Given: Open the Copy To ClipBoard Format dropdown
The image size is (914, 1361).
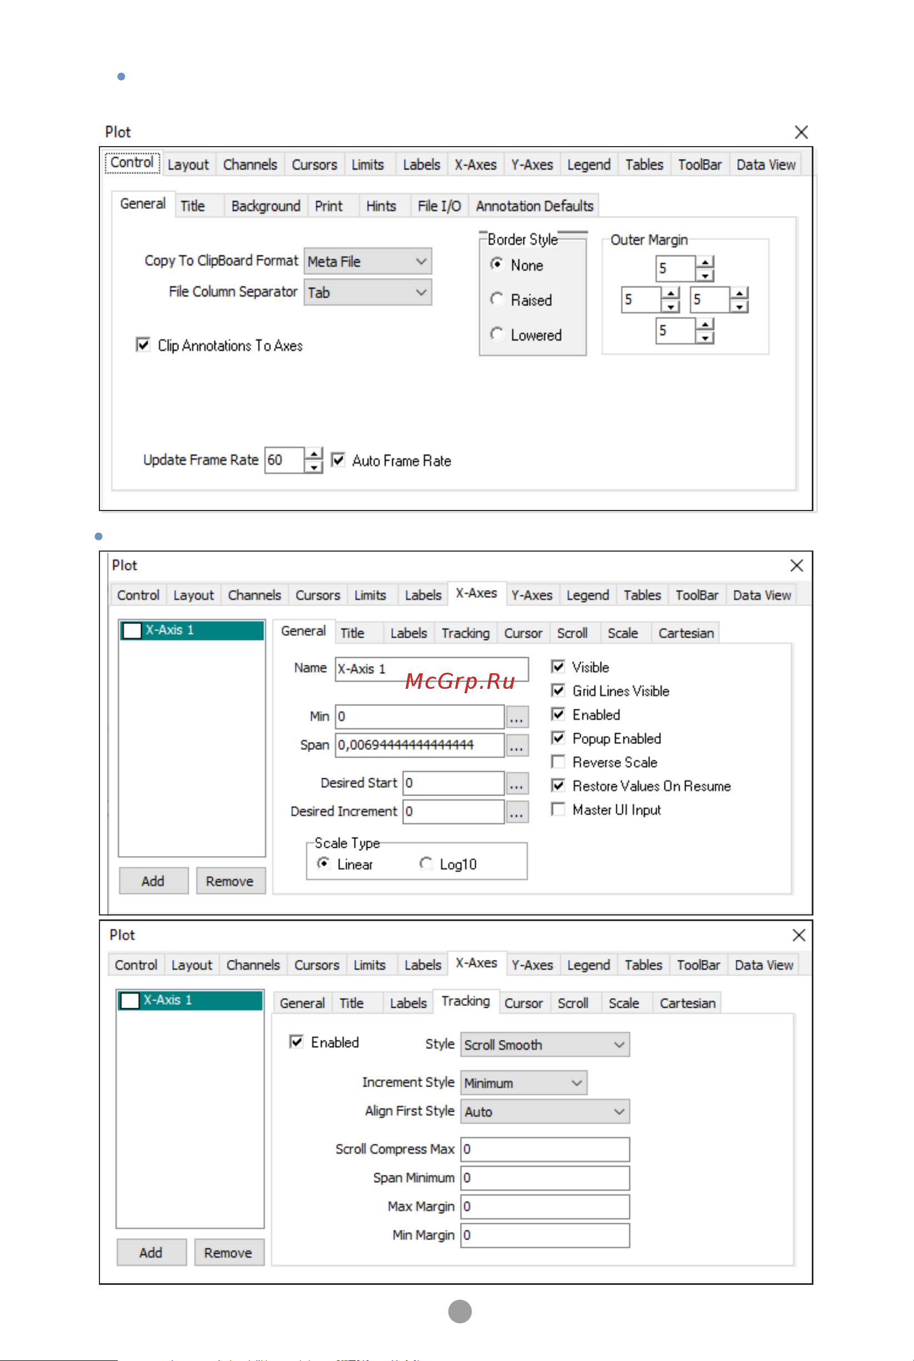Looking at the screenshot, I should pyautogui.click(x=367, y=261).
